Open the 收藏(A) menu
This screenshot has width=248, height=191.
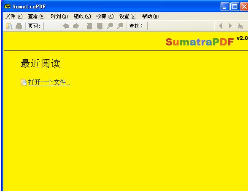(105, 16)
